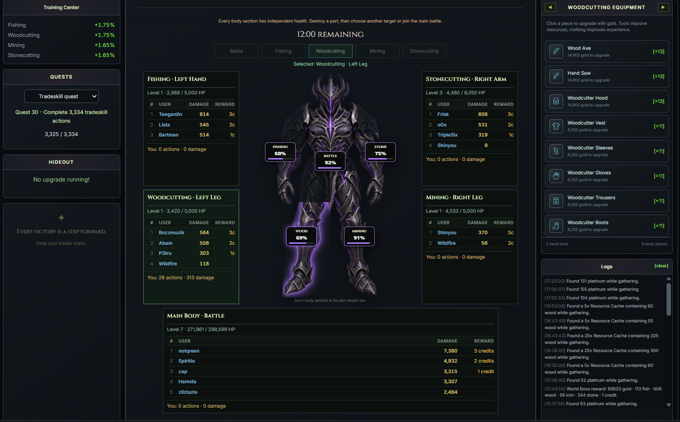Open player Frisk in Stonecutting table

point(443,114)
